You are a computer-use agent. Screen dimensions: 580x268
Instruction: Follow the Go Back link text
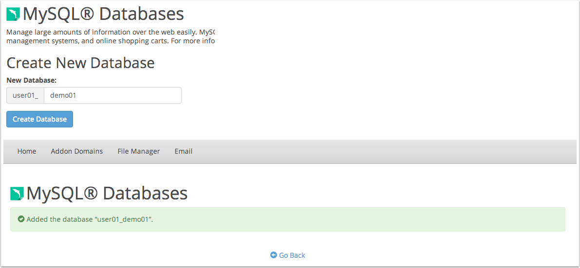click(292, 255)
